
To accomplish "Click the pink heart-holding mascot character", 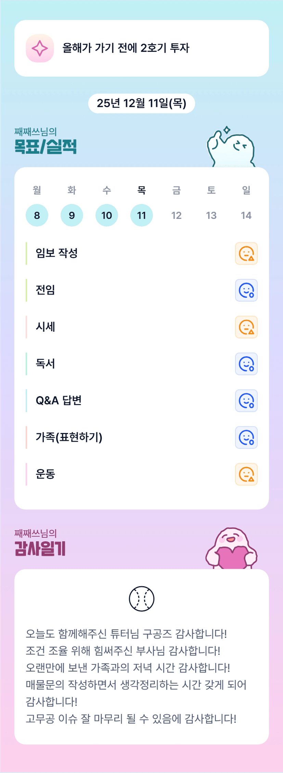I will click(x=231, y=548).
